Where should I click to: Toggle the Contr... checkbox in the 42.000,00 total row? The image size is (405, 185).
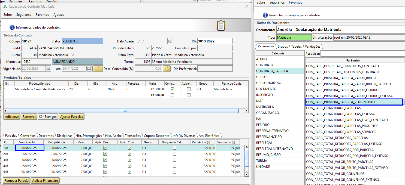coord(172,95)
